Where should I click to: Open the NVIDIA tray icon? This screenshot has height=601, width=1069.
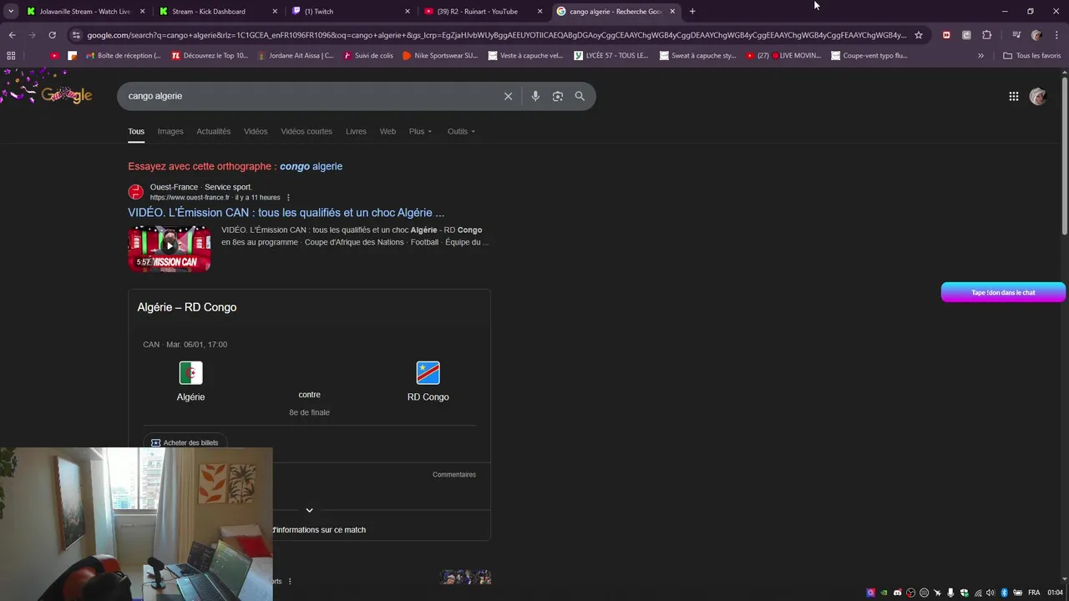coord(884,593)
